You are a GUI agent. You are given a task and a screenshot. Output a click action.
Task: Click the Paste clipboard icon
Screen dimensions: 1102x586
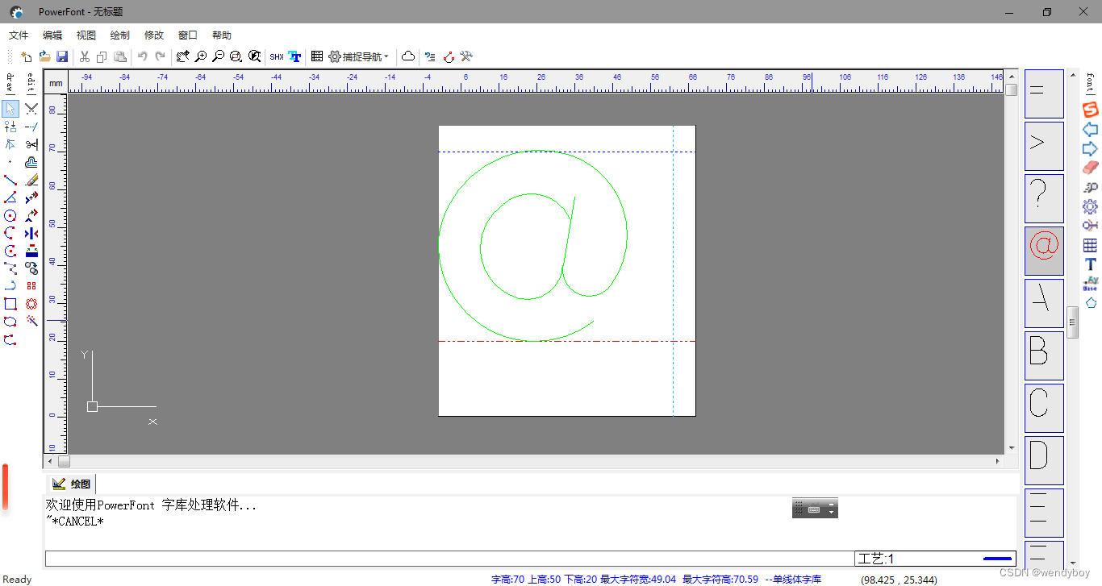click(119, 56)
